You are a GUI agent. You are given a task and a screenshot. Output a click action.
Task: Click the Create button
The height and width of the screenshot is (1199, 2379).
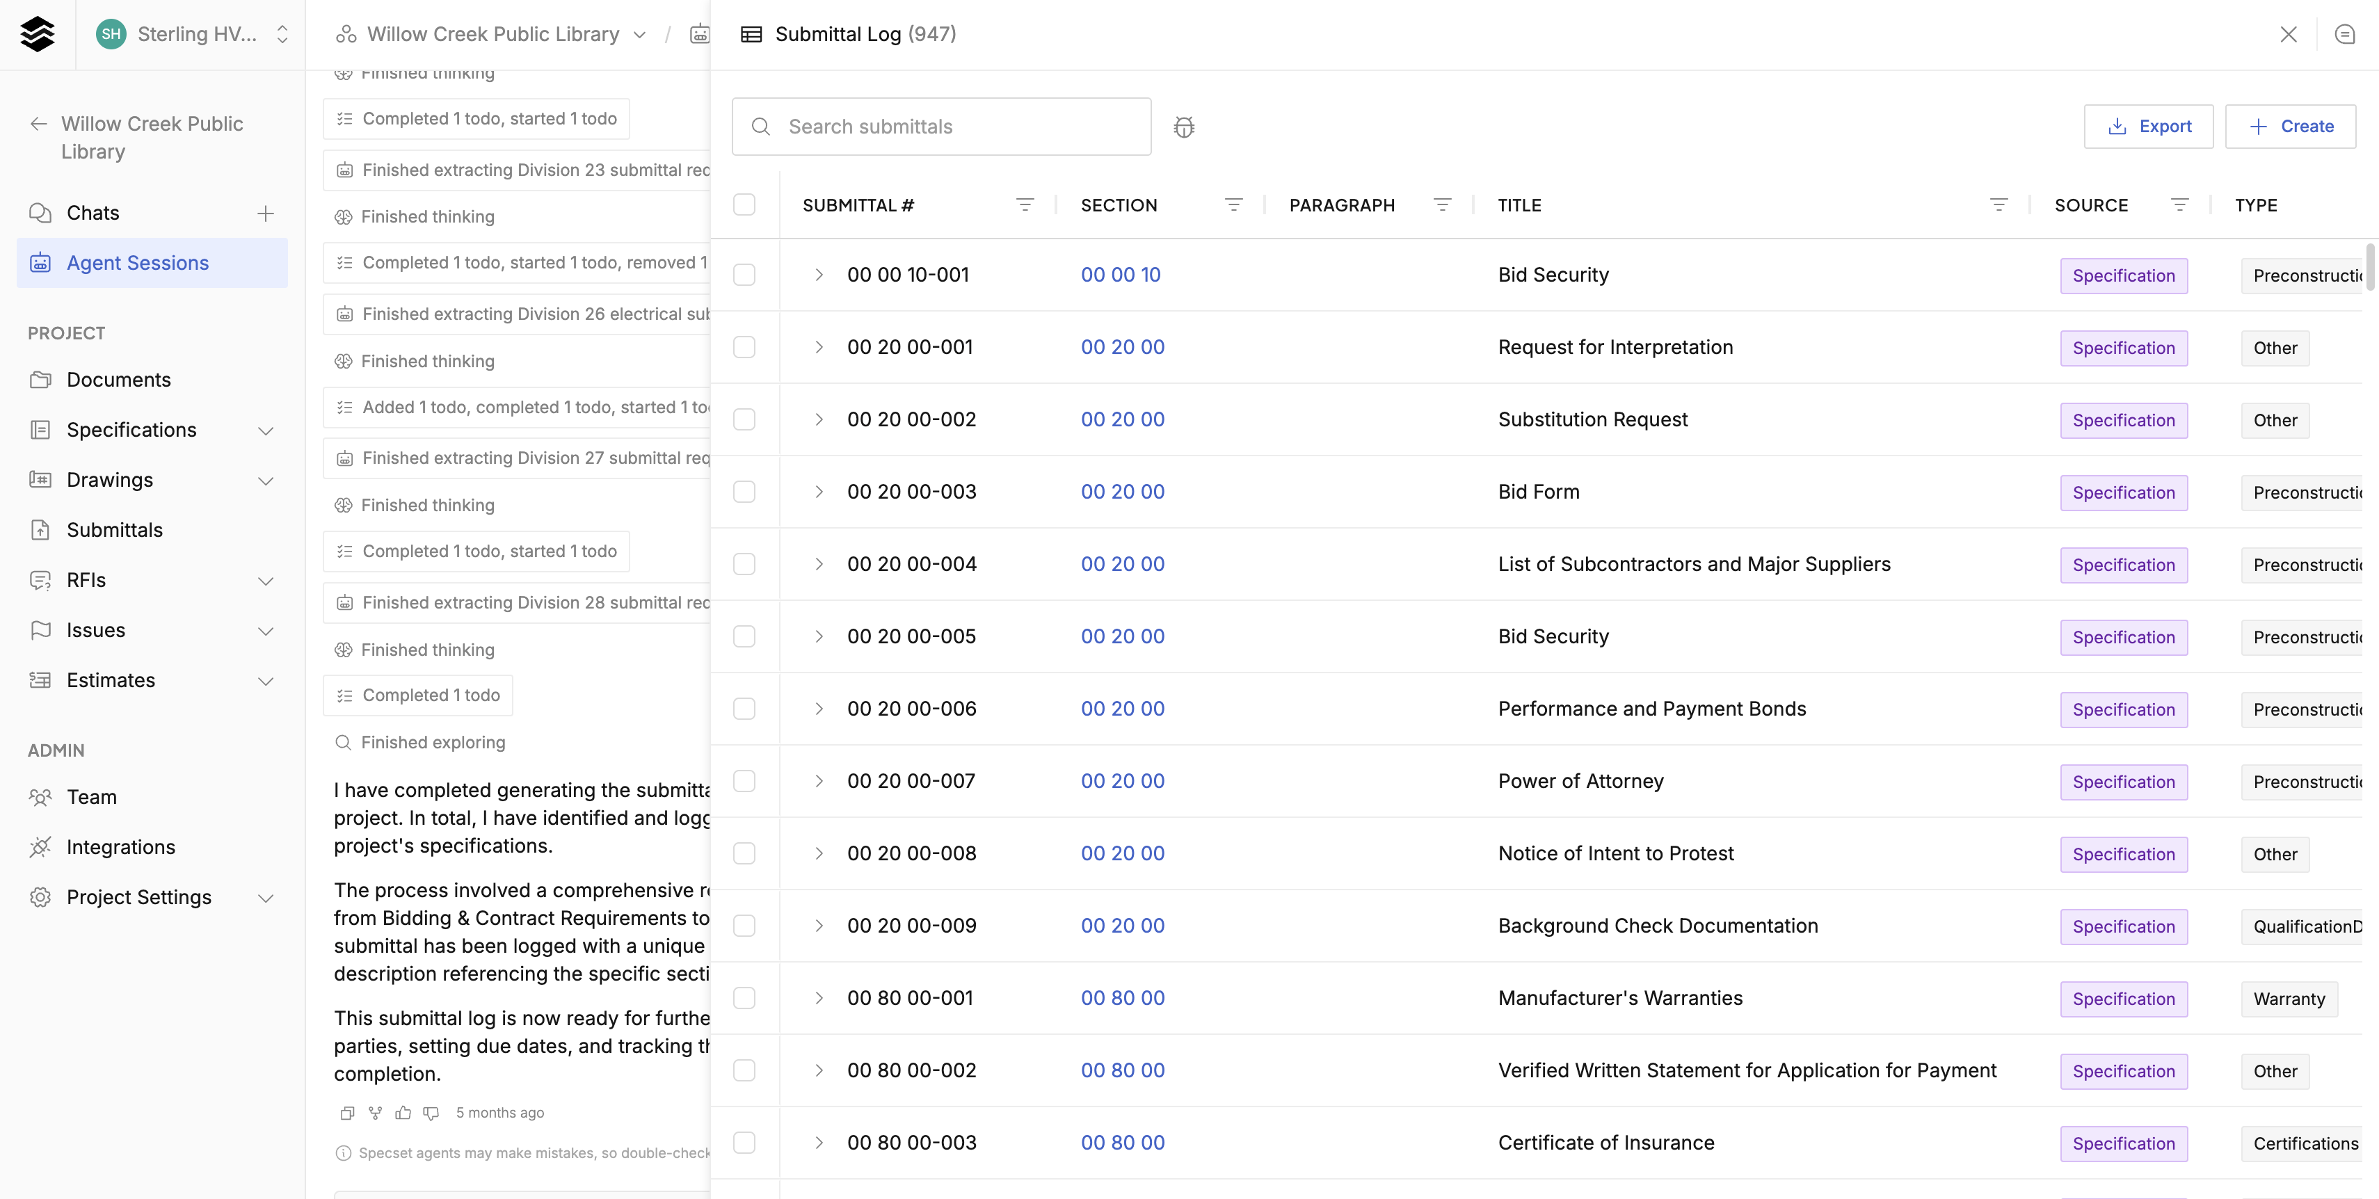click(2291, 127)
